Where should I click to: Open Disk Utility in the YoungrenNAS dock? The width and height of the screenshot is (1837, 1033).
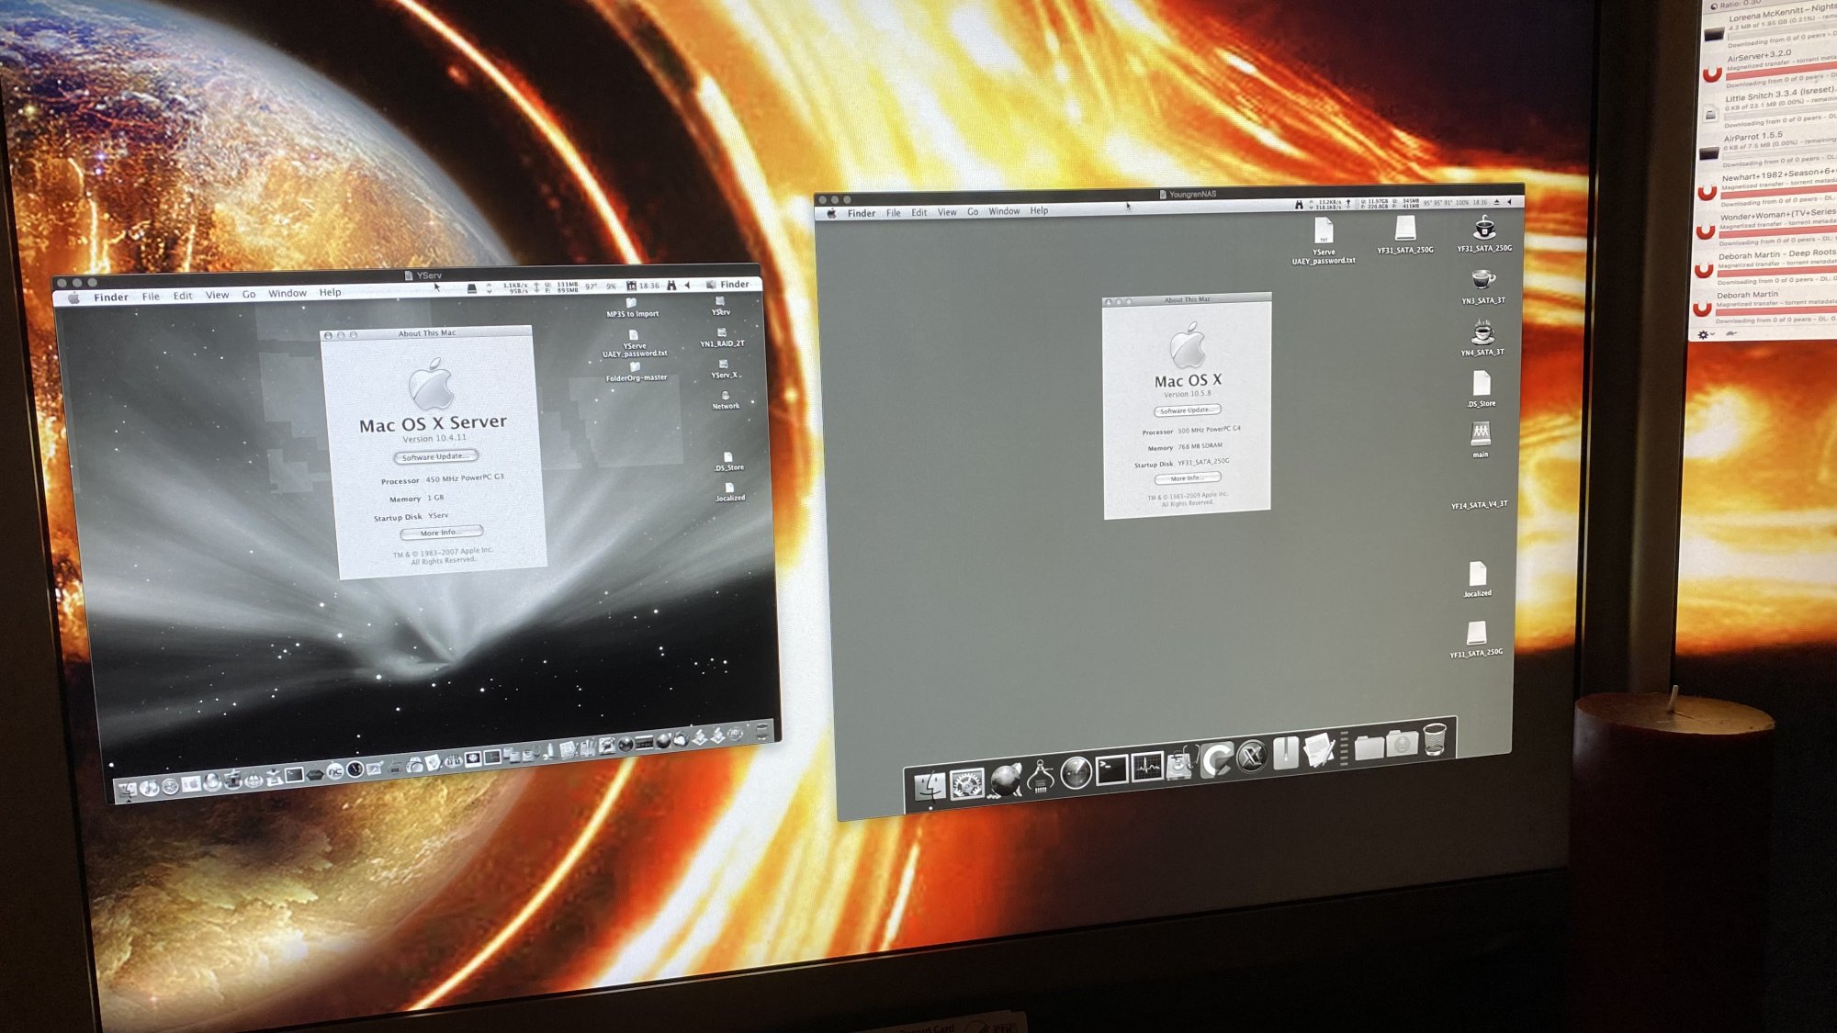pyautogui.click(x=1180, y=764)
